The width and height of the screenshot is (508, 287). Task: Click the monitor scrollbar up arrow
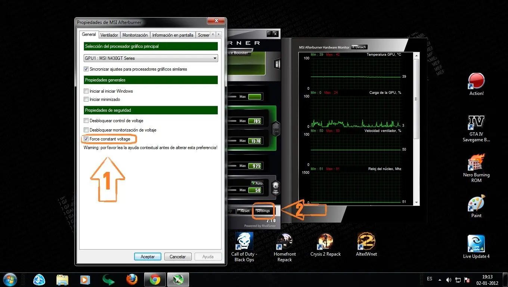pos(416,55)
